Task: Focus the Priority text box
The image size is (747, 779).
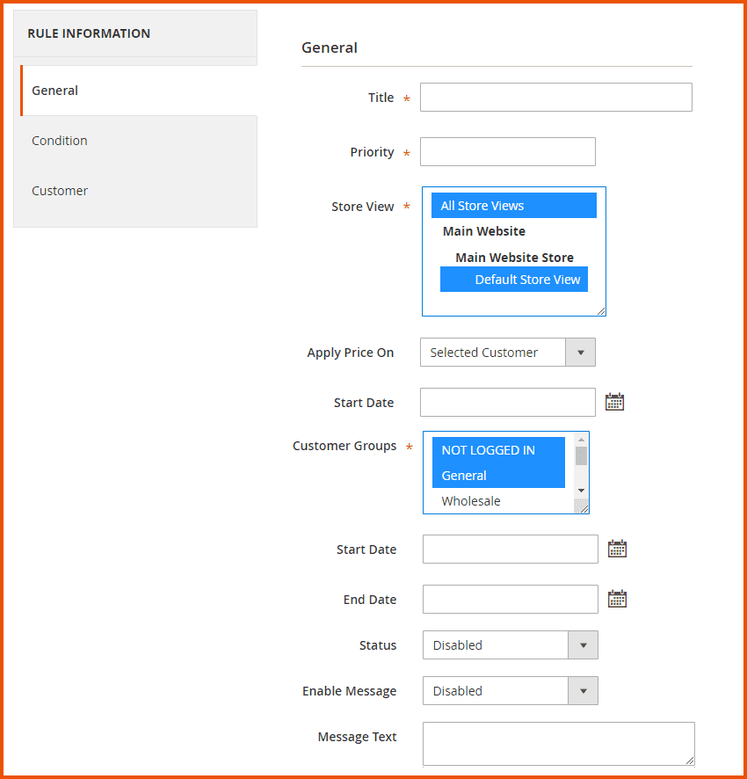Action: [x=507, y=152]
